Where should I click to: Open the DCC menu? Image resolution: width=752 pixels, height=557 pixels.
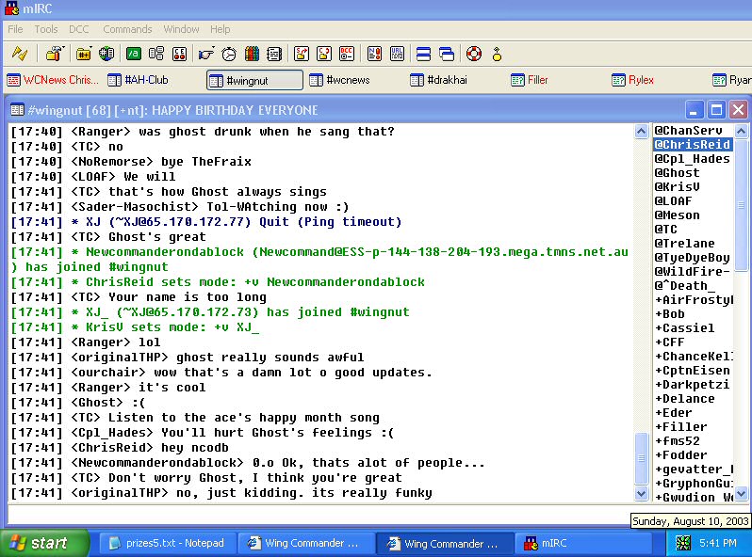click(x=80, y=29)
